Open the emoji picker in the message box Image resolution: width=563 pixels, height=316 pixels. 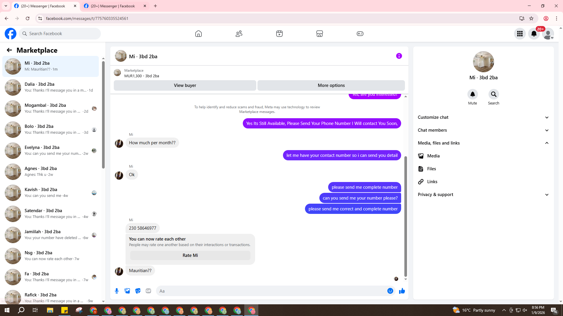(x=390, y=291)
